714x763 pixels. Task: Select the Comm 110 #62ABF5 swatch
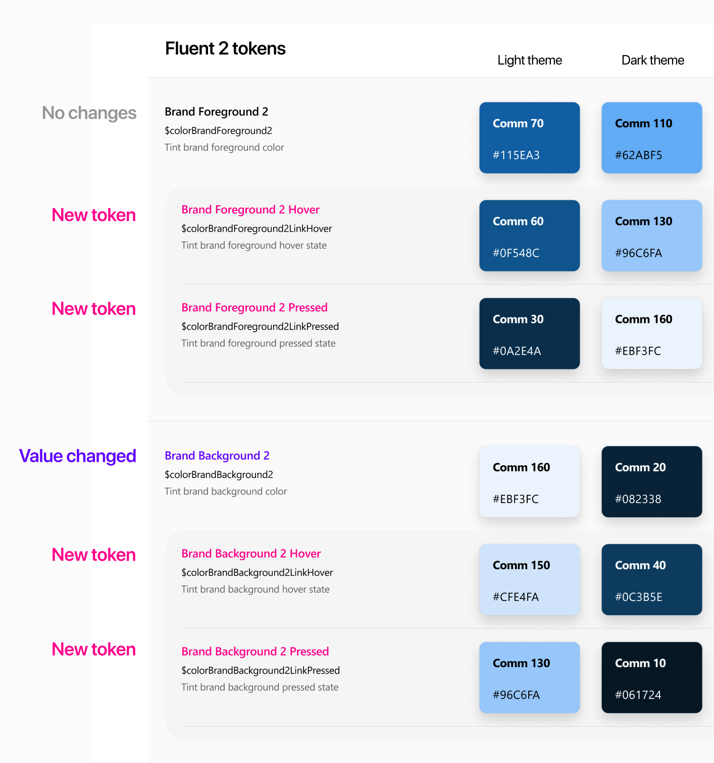pyautogui.click(x=651, y=138)
